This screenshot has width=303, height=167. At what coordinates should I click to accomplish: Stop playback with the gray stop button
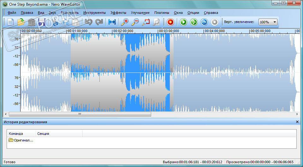pyautogui.click(x=215, y=22)
